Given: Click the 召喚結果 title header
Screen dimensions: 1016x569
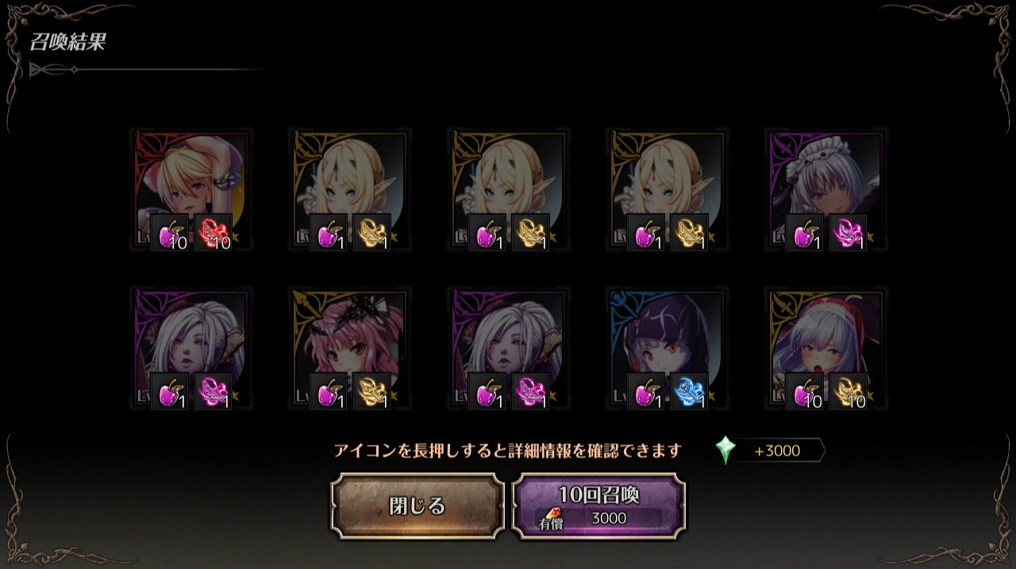Looking at the screenshot, I should tap(67, 42).
